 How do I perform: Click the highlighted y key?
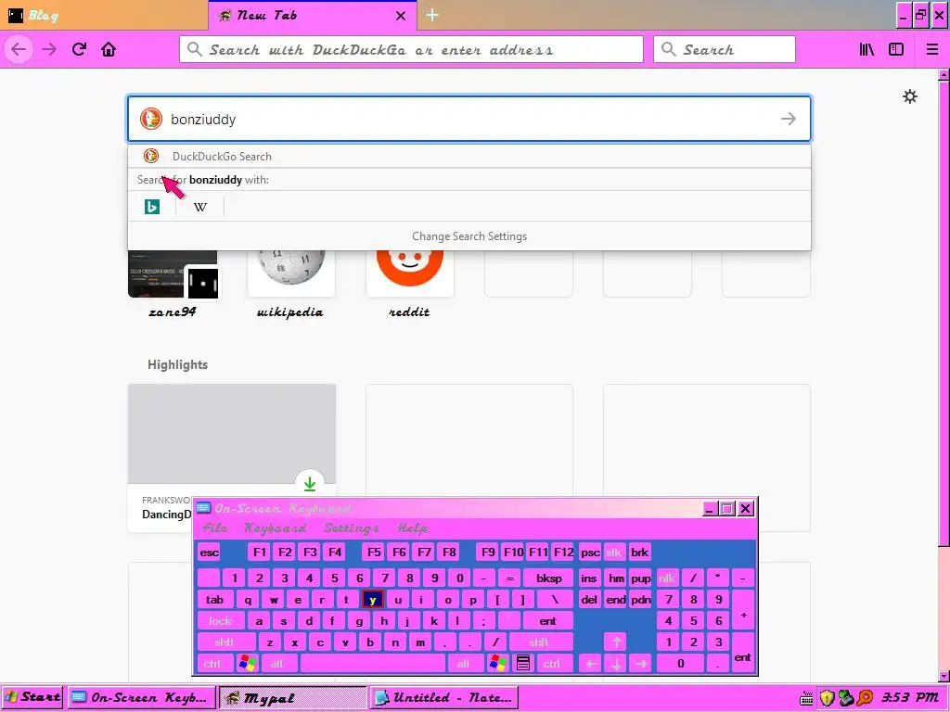(x=372, y=600)
